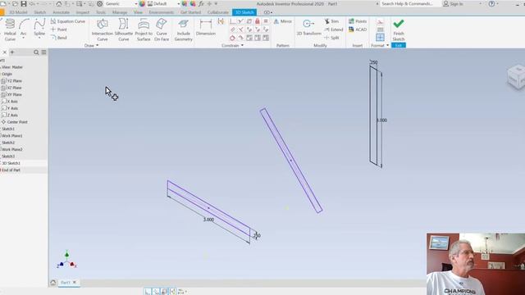Insert an ACAD file
525x295 pixels.
pos(358,29)
